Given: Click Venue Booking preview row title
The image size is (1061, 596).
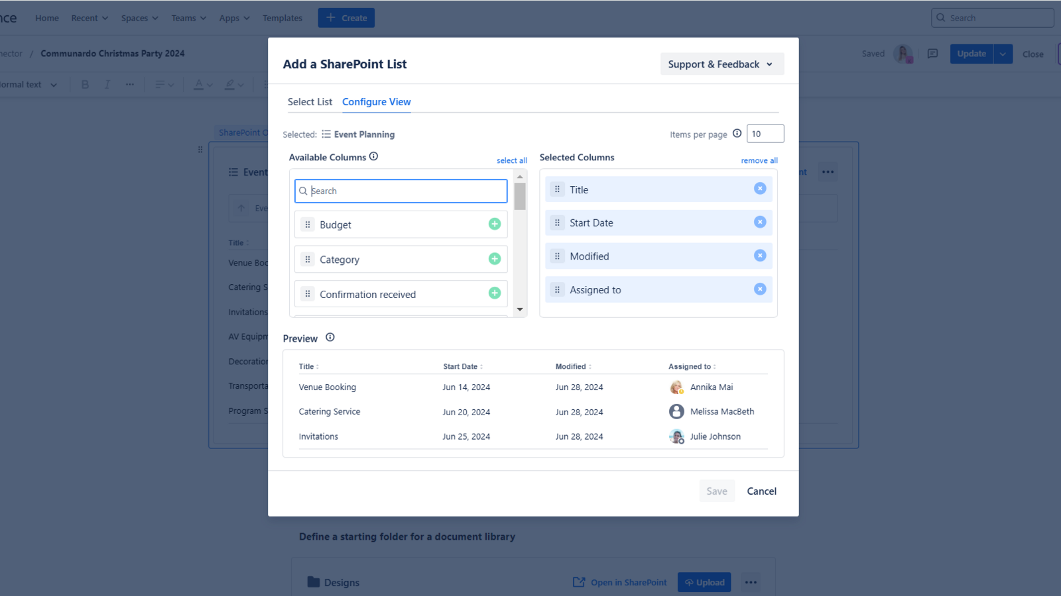Looking at the screenshot, I should (x=327, y=387).
